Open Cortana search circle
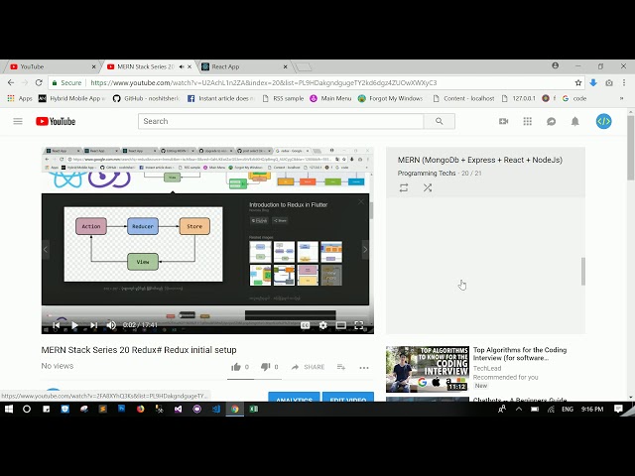The width and height of the screenshot is (635, 476). (27, 409)
